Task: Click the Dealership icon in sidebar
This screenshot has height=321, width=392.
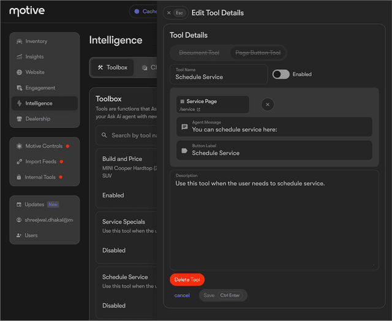Action: (x=20, y=119)
